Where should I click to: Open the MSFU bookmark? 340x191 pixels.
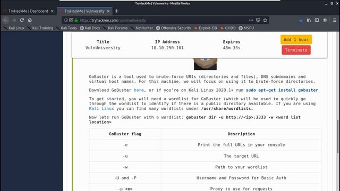pyautogui.click(x=246, y=28)
